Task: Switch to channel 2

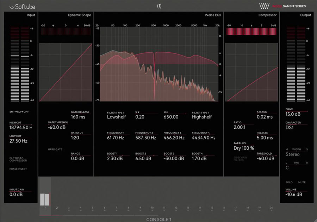Action: click(x=57, y=208)
